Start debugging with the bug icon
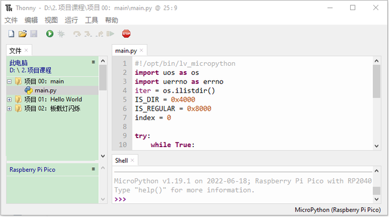The width and height of the screenshot is (389, 217). [61, 33]
